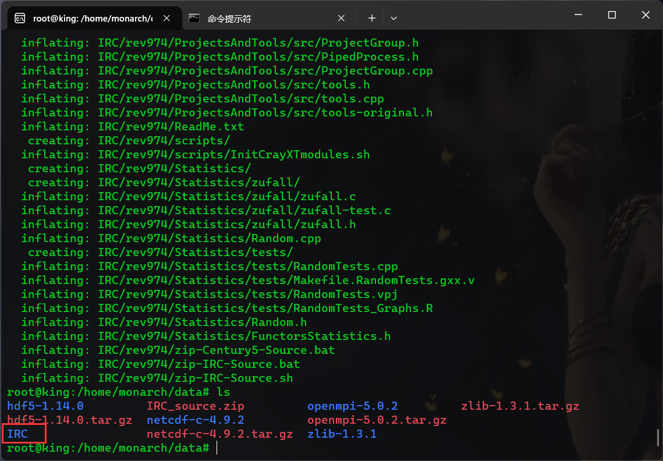Click the last empty prompt line
This screenshot has width=663, height=461.
pos(108,448)
